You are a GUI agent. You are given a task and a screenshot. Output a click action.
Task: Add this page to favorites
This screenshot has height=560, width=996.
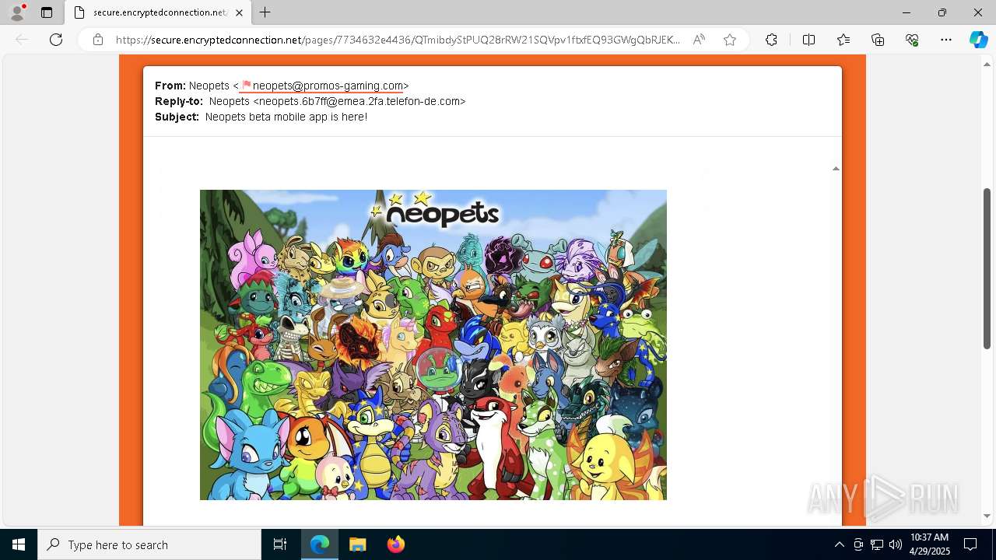pos(730,40)
